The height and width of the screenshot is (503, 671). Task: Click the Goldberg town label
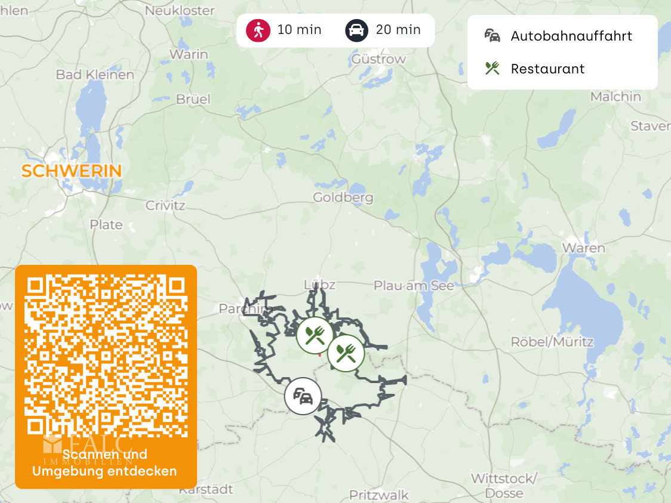point(343,197)
